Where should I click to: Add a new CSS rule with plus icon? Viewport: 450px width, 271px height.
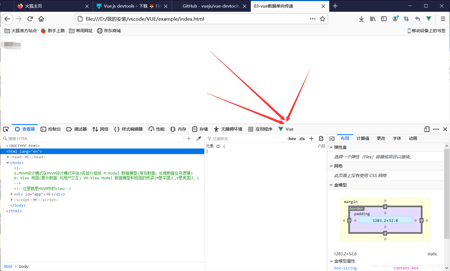coord(311,138)
